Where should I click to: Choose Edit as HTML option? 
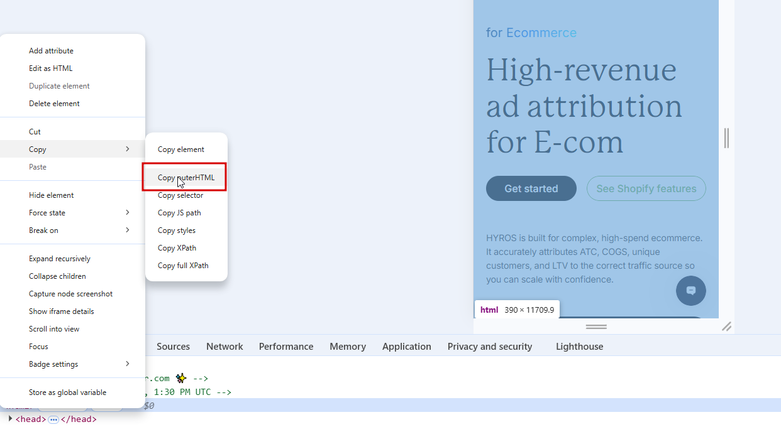click(x=50, y=68)
